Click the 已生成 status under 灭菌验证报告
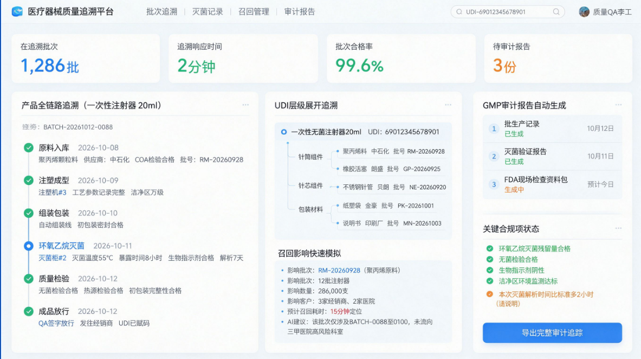641x359 pixels. click(514, 162)
